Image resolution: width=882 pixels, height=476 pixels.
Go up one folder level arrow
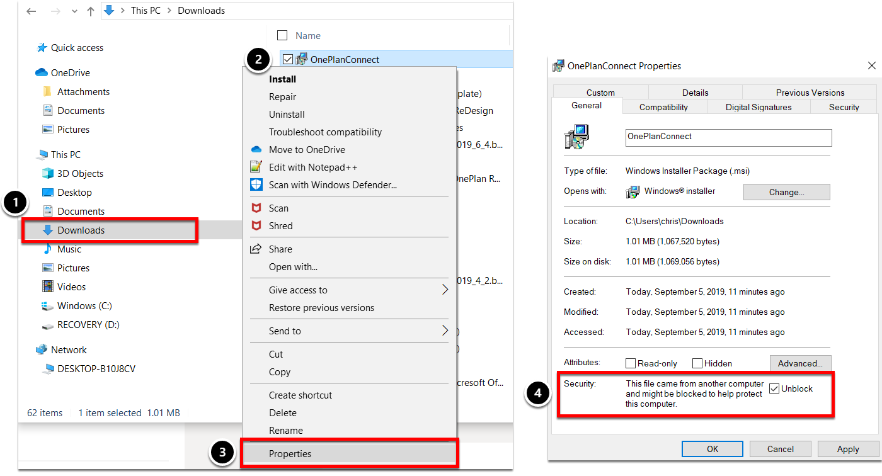90,11
